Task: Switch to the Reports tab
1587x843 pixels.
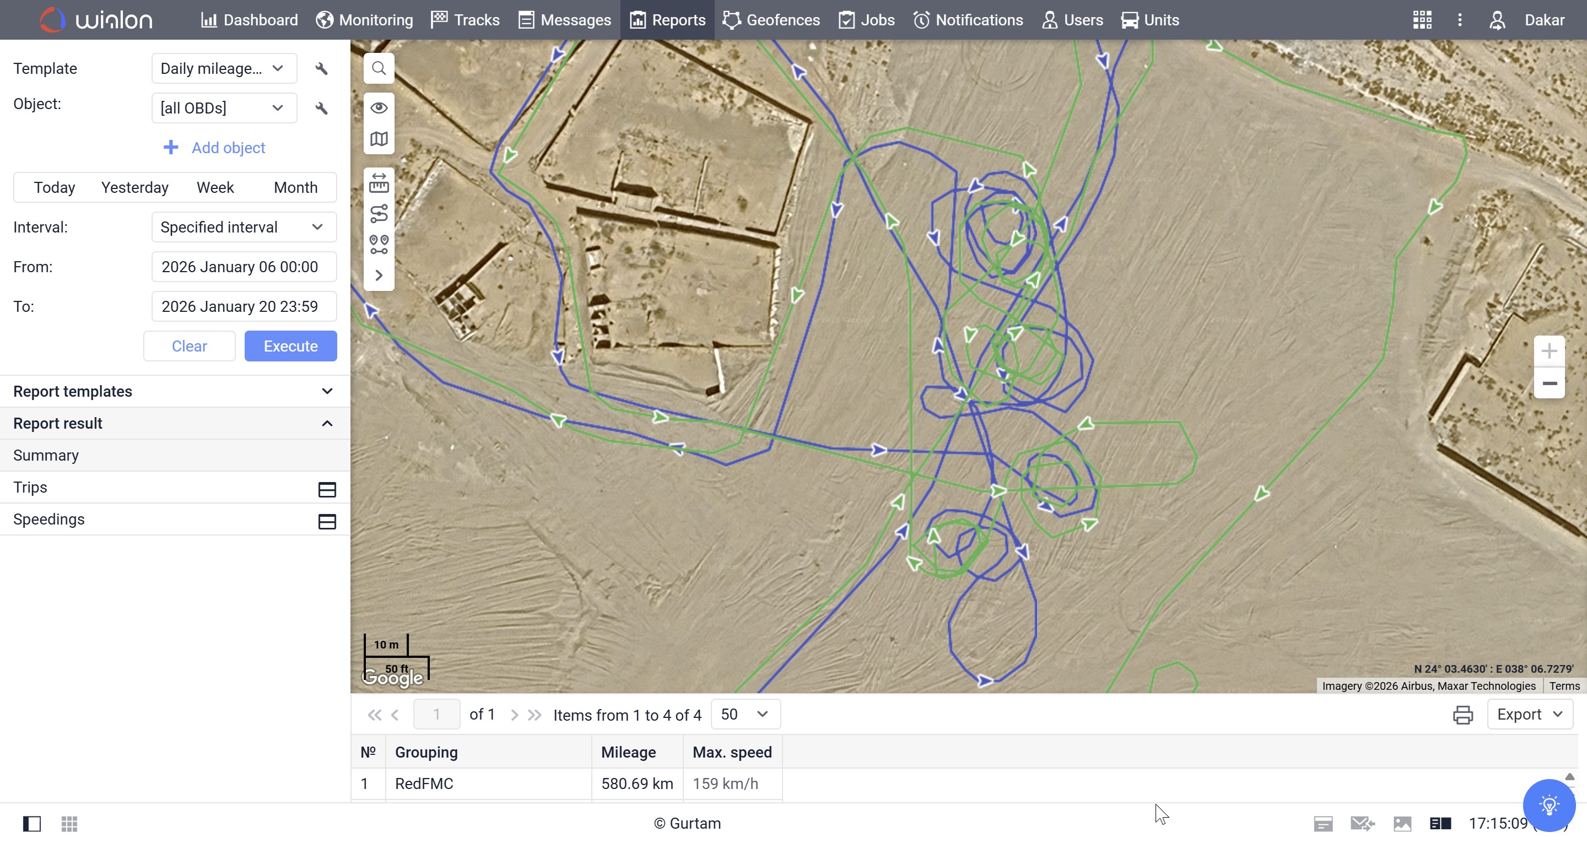Action: [x=668, y=20]
